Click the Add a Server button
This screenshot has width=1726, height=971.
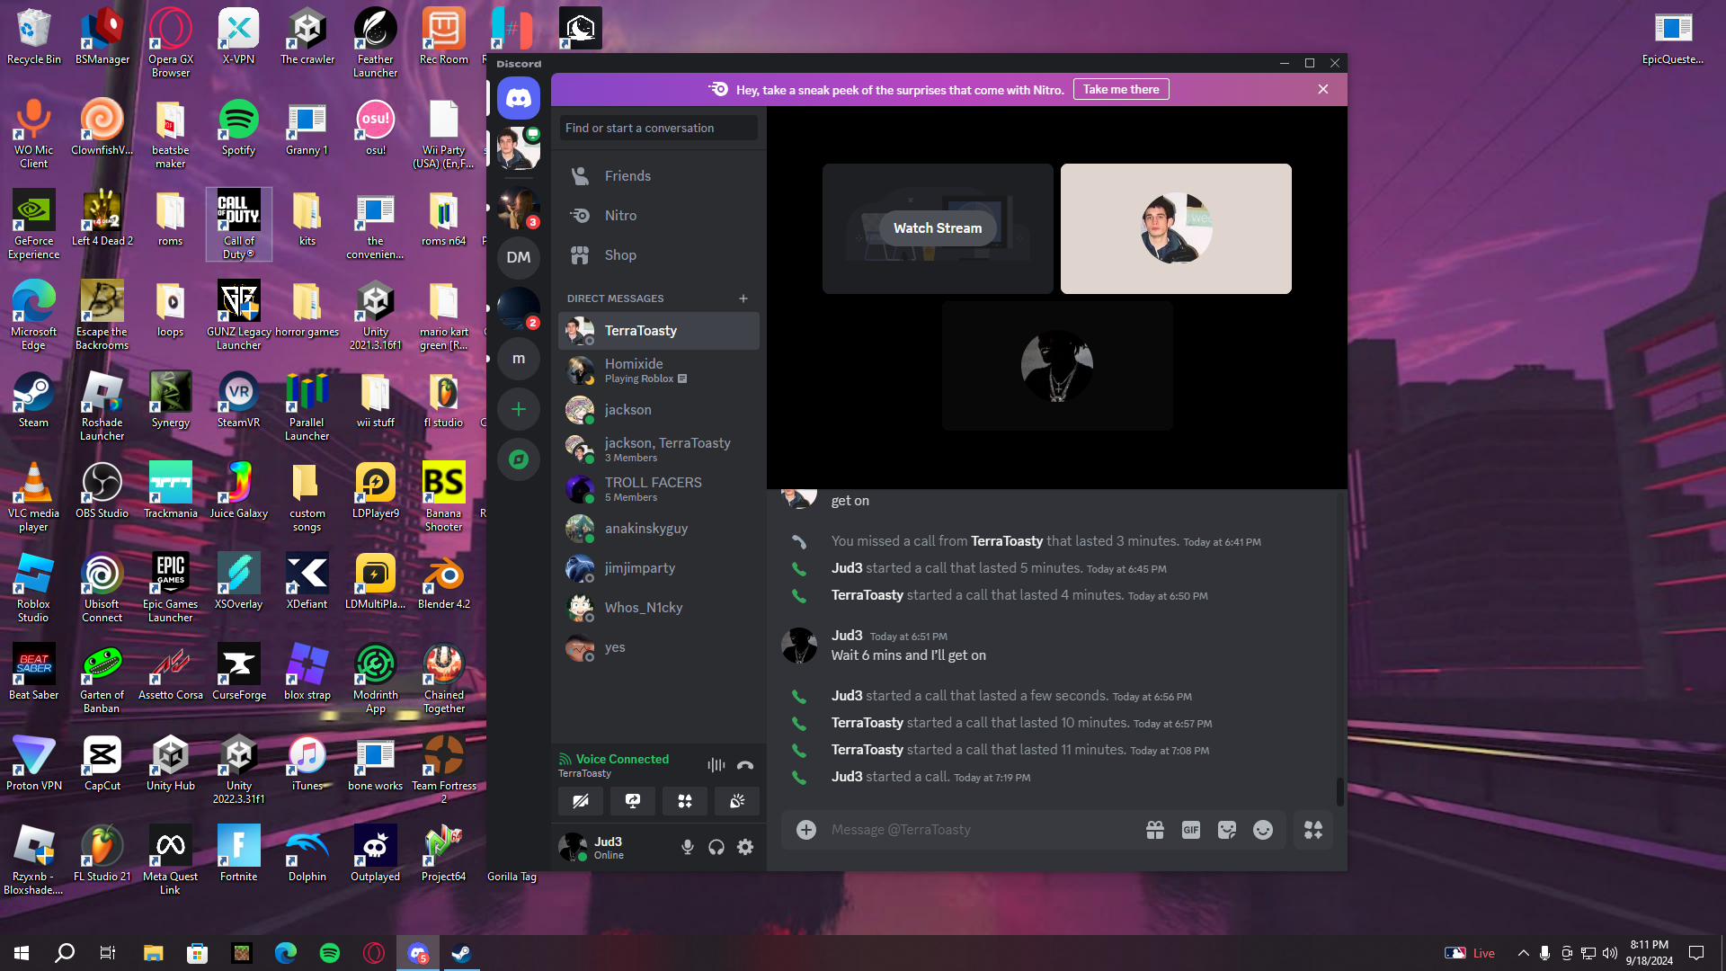click(519, 409)
